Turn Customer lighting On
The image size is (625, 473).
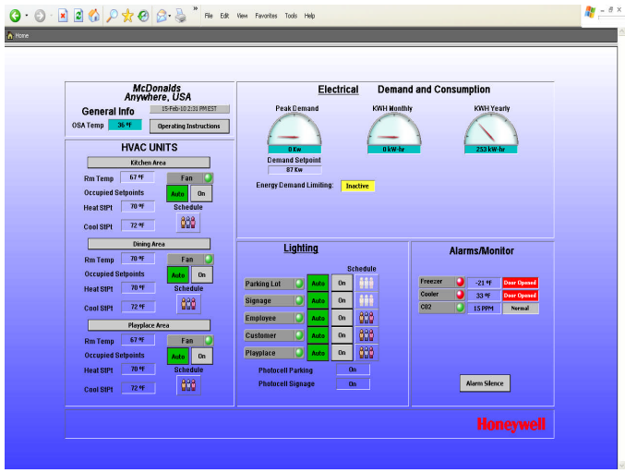(342, 335)
